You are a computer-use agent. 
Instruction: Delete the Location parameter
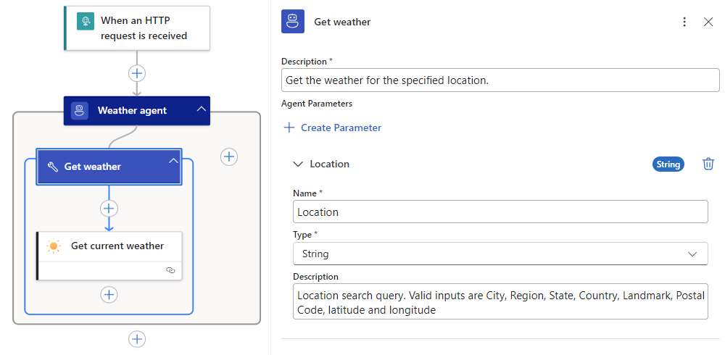coord(708,164)
